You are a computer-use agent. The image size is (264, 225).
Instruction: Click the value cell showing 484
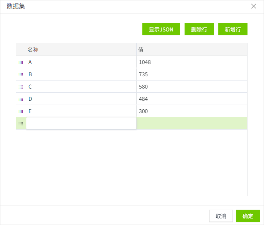click(x=192, y=99)
